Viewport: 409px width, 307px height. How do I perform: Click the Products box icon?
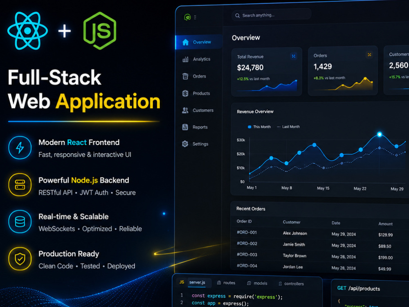click(185, 93)
